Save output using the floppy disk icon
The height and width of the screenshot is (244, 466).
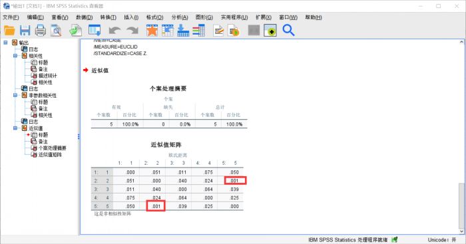25,31
